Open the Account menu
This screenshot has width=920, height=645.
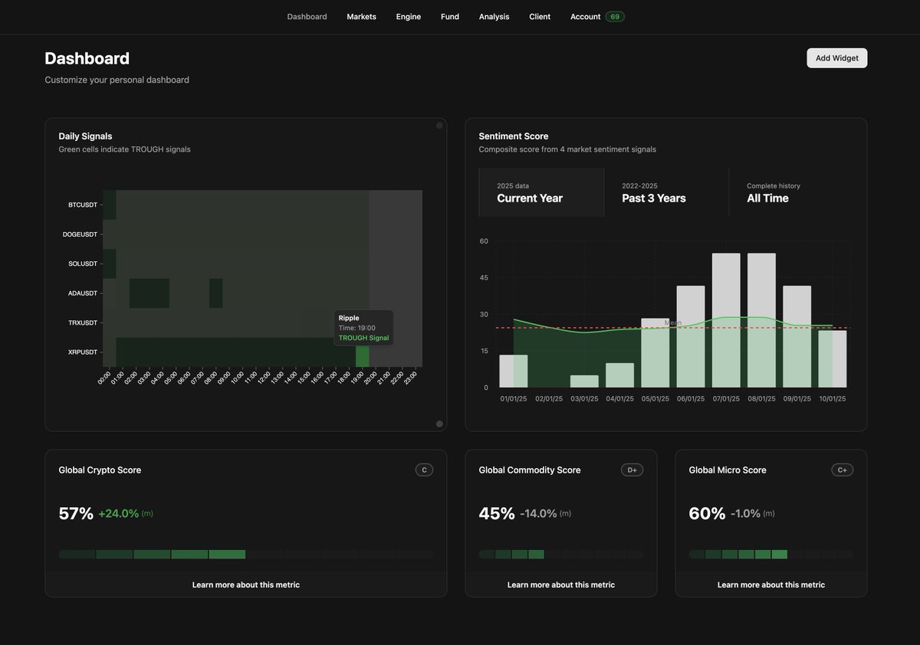[x=585, y=16]
